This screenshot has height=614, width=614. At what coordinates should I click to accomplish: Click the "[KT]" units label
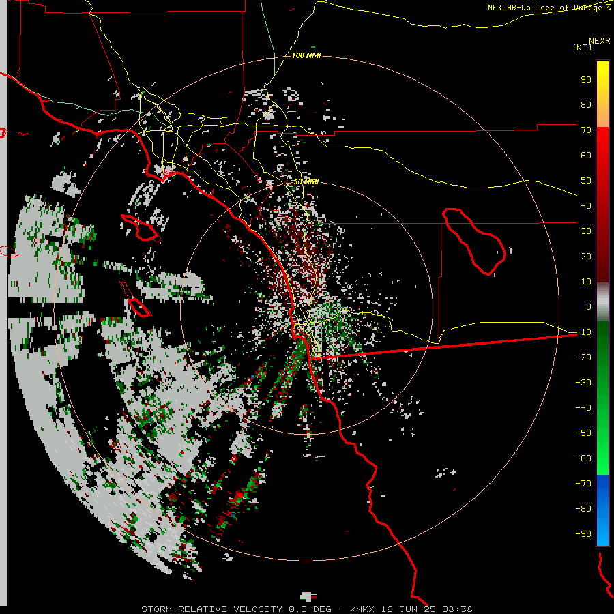tap(583, 47)
